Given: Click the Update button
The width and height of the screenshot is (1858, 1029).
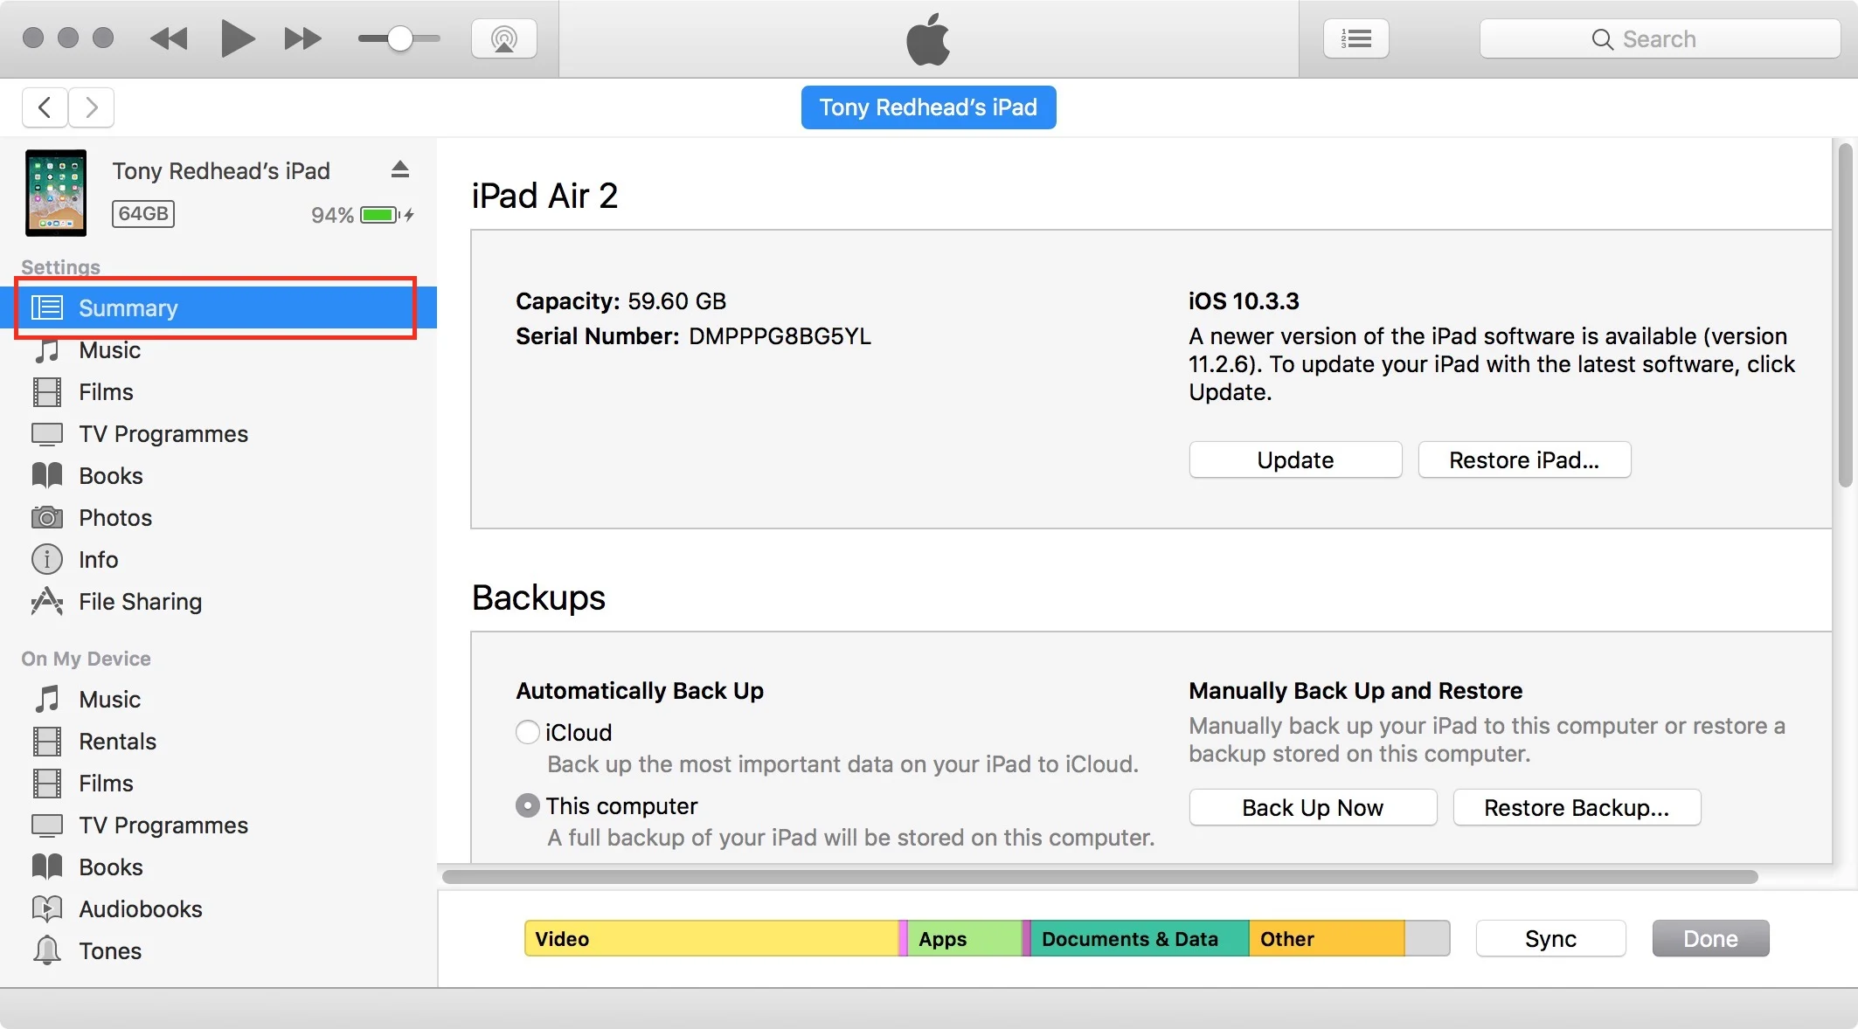Looking at the screenshot, I should point(1295,460).
